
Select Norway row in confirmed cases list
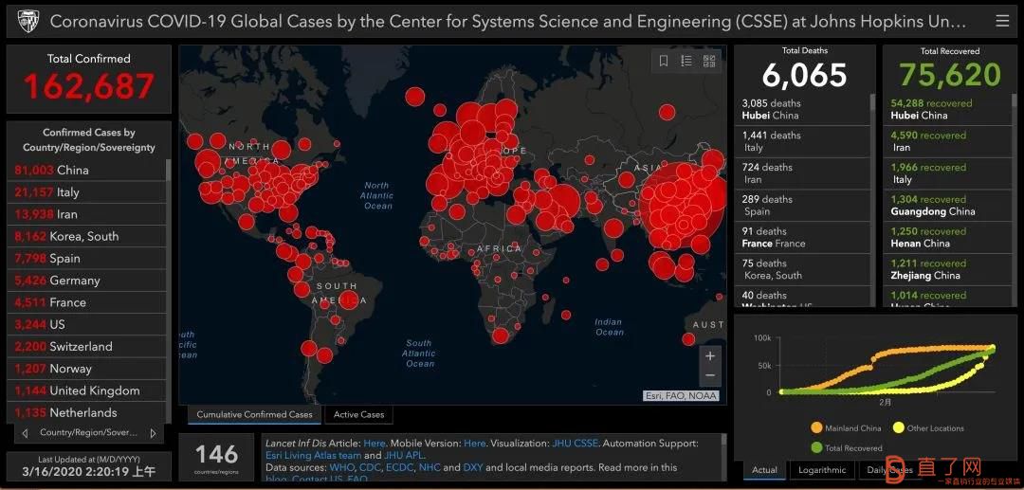pyautogui.click(x=87, y=369)
